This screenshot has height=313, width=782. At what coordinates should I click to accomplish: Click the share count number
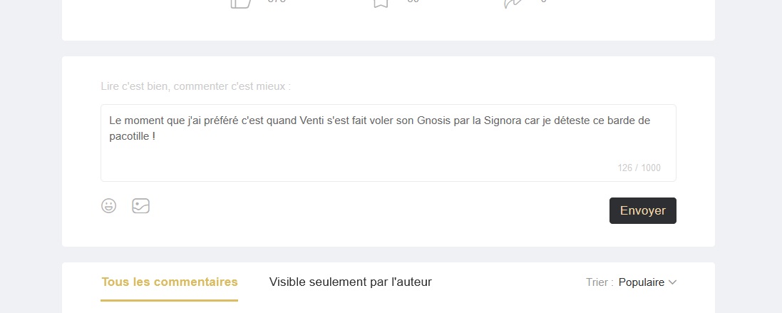click(544, 1)
